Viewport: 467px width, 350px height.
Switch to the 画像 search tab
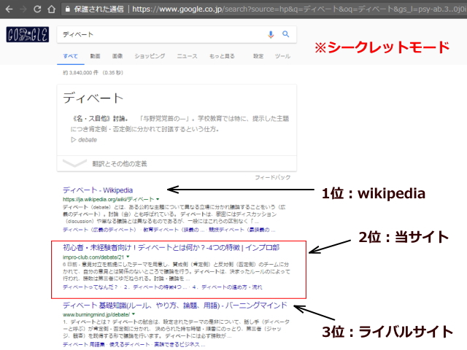(117, 56)
